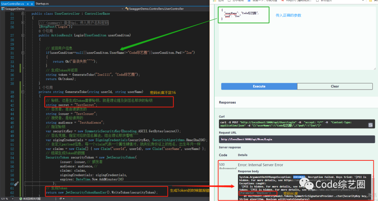
Task: Copy the curl command with clipboard icon
Action: (370, 125)
